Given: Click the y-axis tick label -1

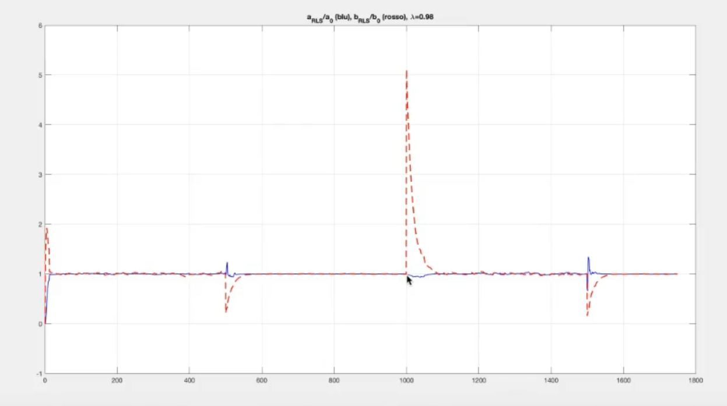Looking at the screenshot, I should point(38,373).
